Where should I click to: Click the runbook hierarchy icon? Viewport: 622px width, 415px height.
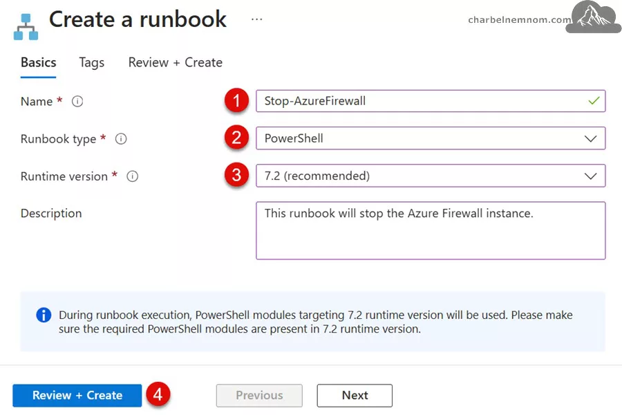(x=26, y=27)
